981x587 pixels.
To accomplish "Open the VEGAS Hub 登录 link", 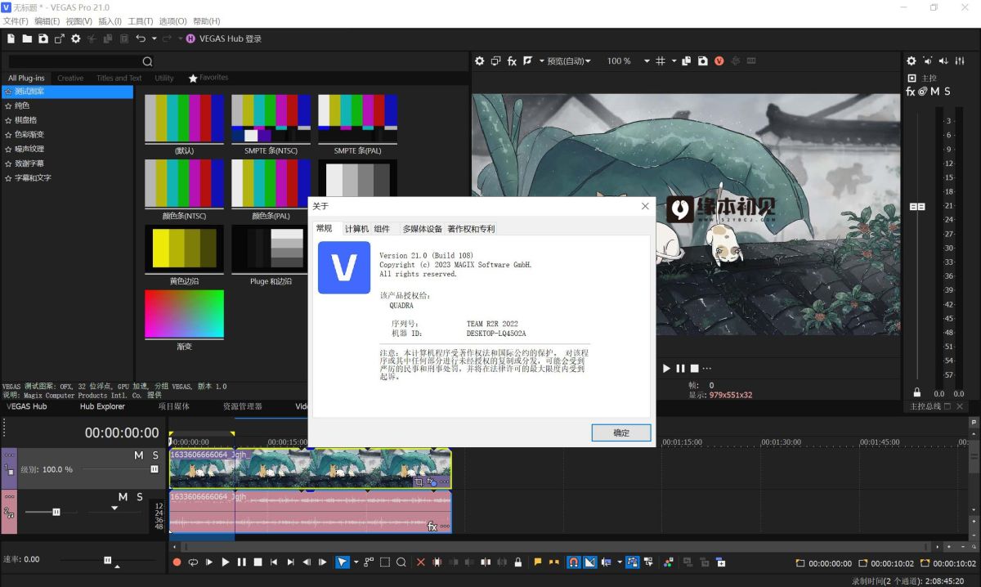I will pos(223,38).
